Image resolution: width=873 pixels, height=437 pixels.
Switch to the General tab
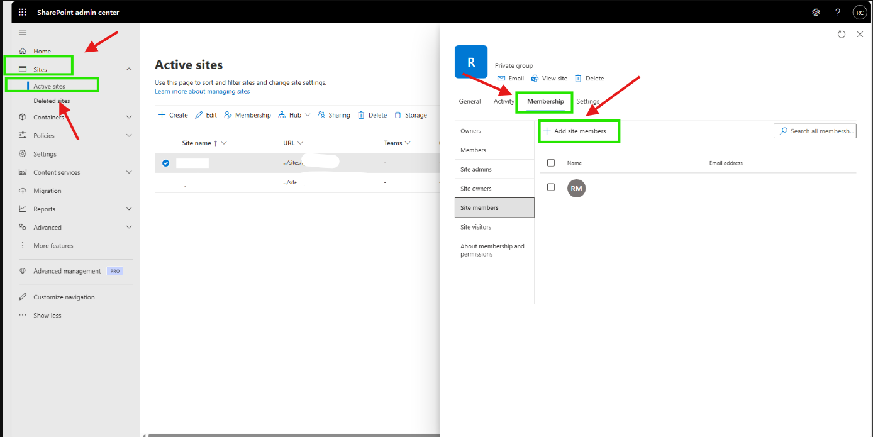point(470,101)
